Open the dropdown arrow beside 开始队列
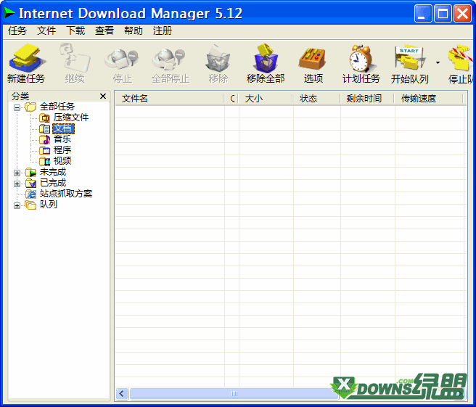The width and height of the screenshot is (476, 407). (438, 63)
